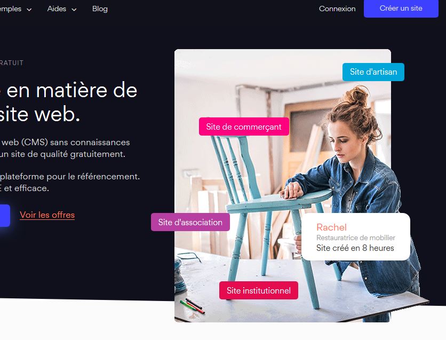This screenshot has width=446, height=340.
Task: Click 'Site créé en 8 heures' text
Action: tap(355, 248)
